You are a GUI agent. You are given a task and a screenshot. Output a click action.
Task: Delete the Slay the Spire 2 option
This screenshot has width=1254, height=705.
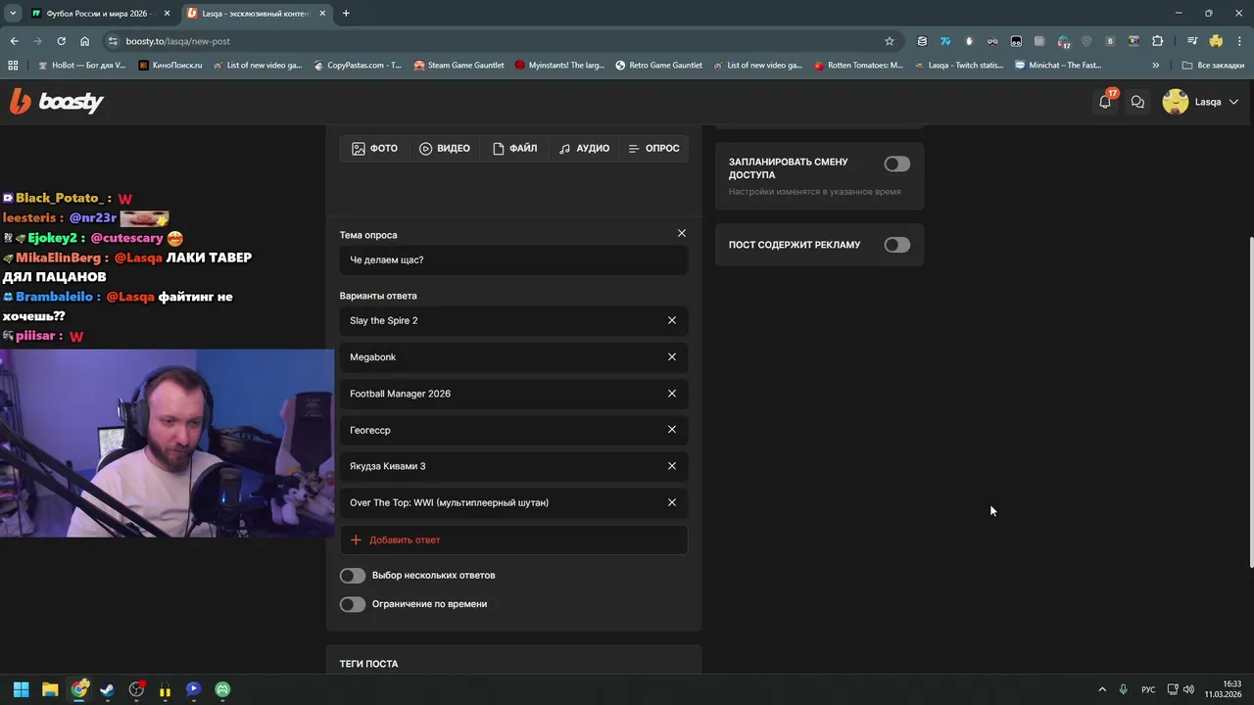pos(672,320)
